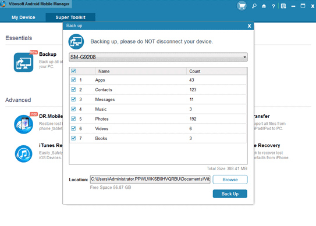Click the Photos count value 192
The image size is (316, 226).
pyautogui.click(x=193, y=119)
